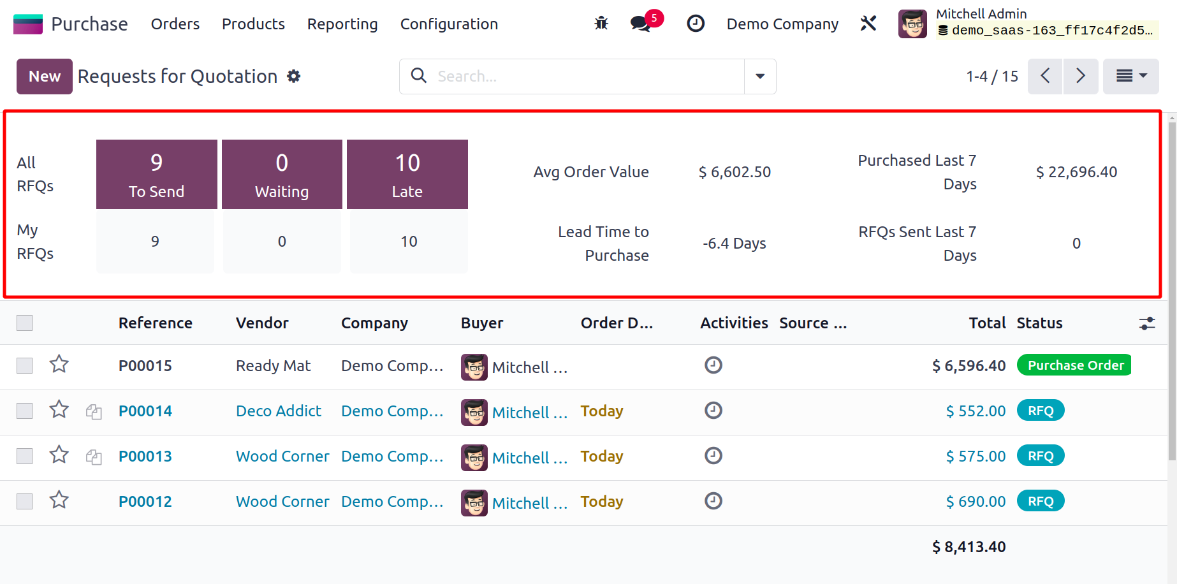Viewport: 1177px width, 584px height.
Task: Click into the Search field
Action: tap(587, 77)
